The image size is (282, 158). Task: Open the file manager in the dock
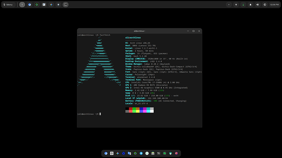153,154
